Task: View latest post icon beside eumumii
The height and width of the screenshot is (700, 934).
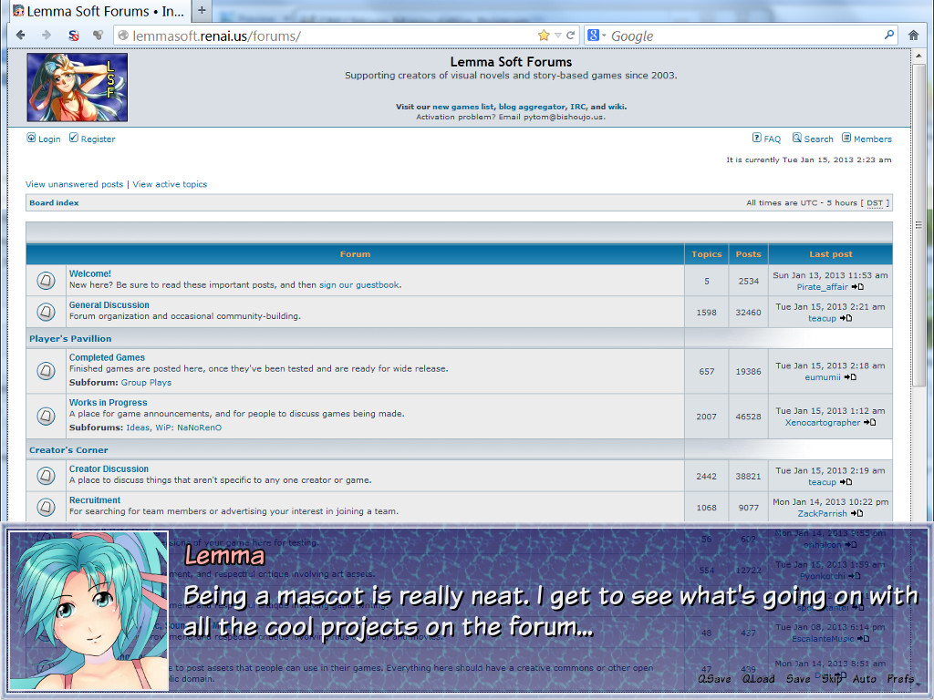Action: tap(850, 377)
